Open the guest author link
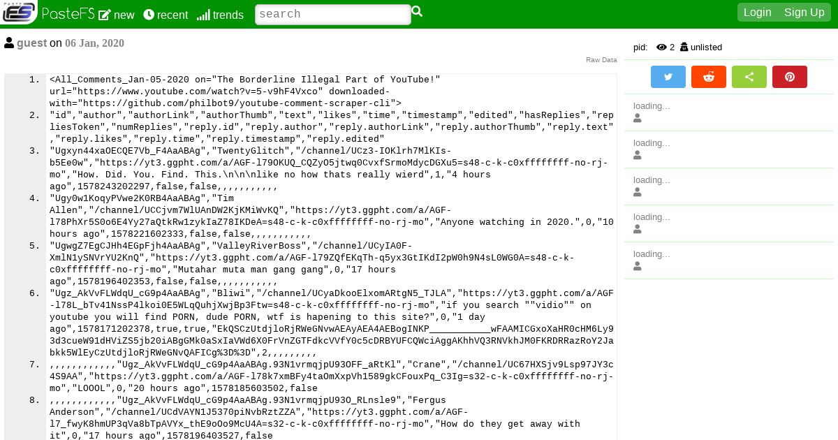The width and height of the screenshot is (838, 440). tap(32, 43)
